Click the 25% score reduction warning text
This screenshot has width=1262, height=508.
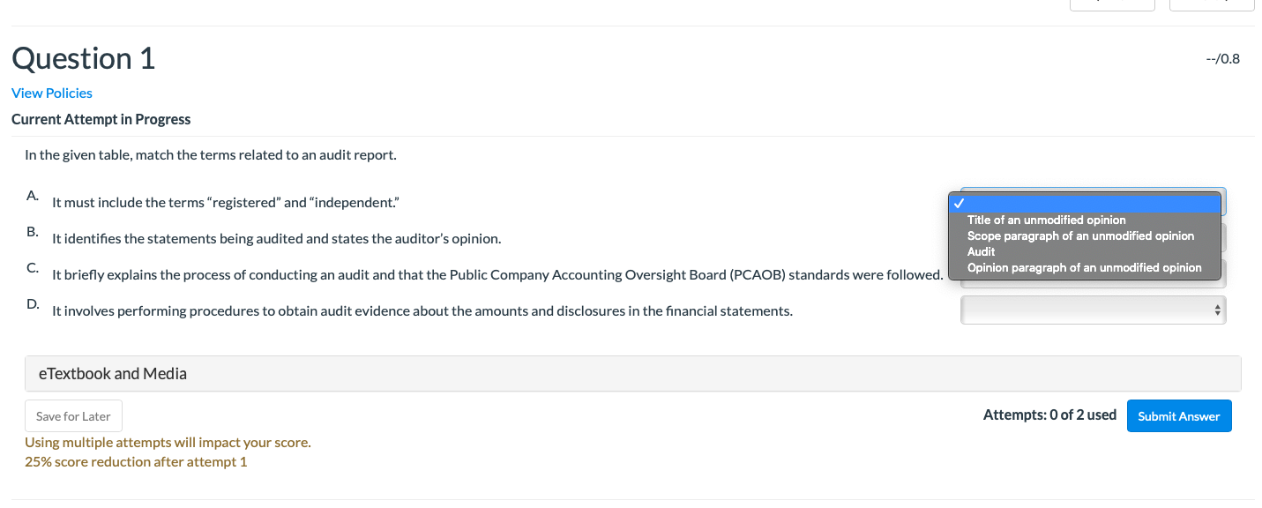tap(135, 461)
